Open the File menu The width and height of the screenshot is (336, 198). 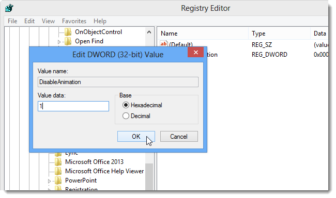12,21
